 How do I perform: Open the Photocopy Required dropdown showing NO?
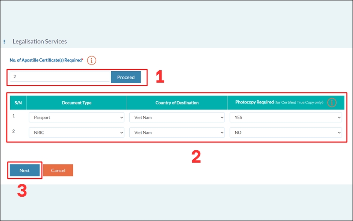(285, 132)
